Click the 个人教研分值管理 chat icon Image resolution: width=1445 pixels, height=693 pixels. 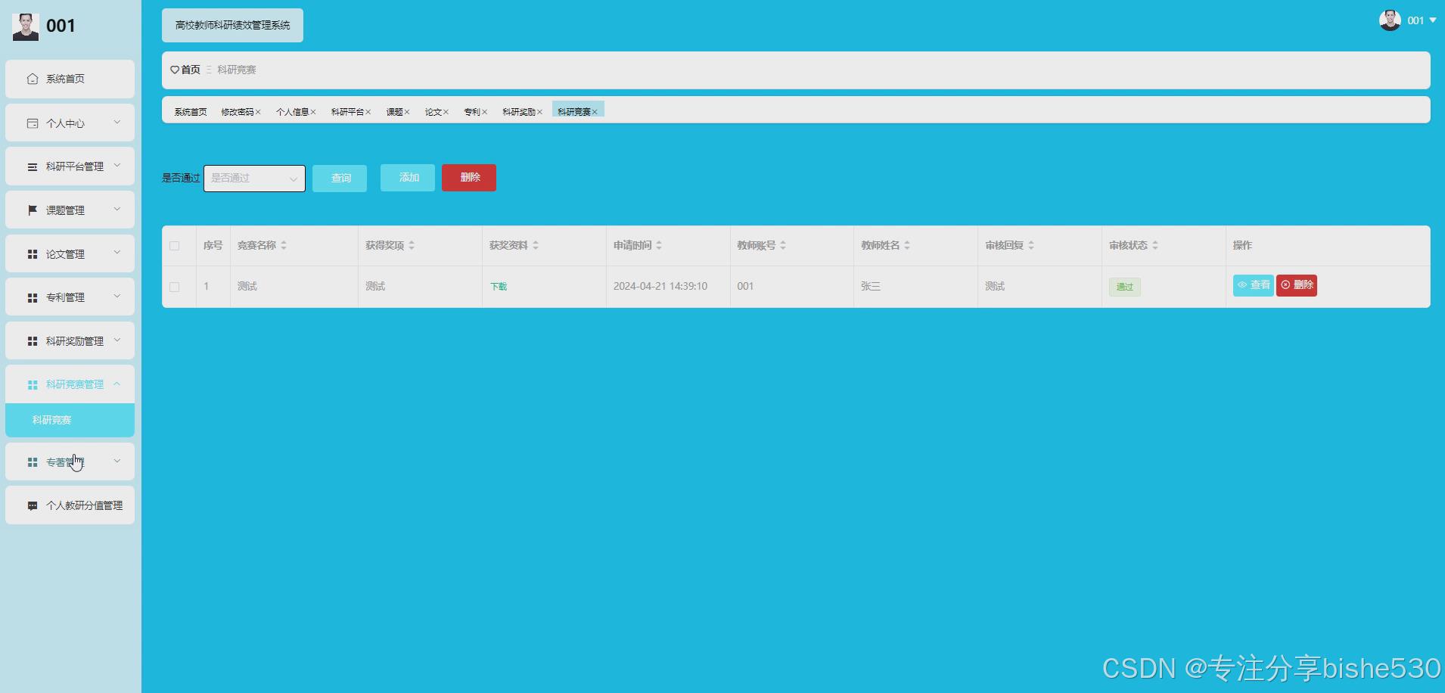(33, 506)
